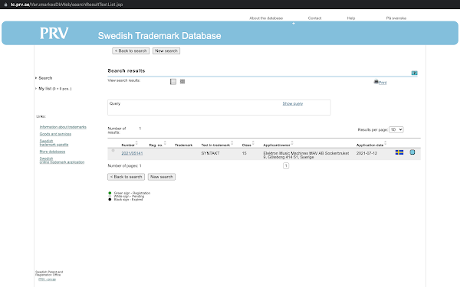Click Number of pages: 1 text
This screenshot has height=287, width=460.
[x=124, y=166]
